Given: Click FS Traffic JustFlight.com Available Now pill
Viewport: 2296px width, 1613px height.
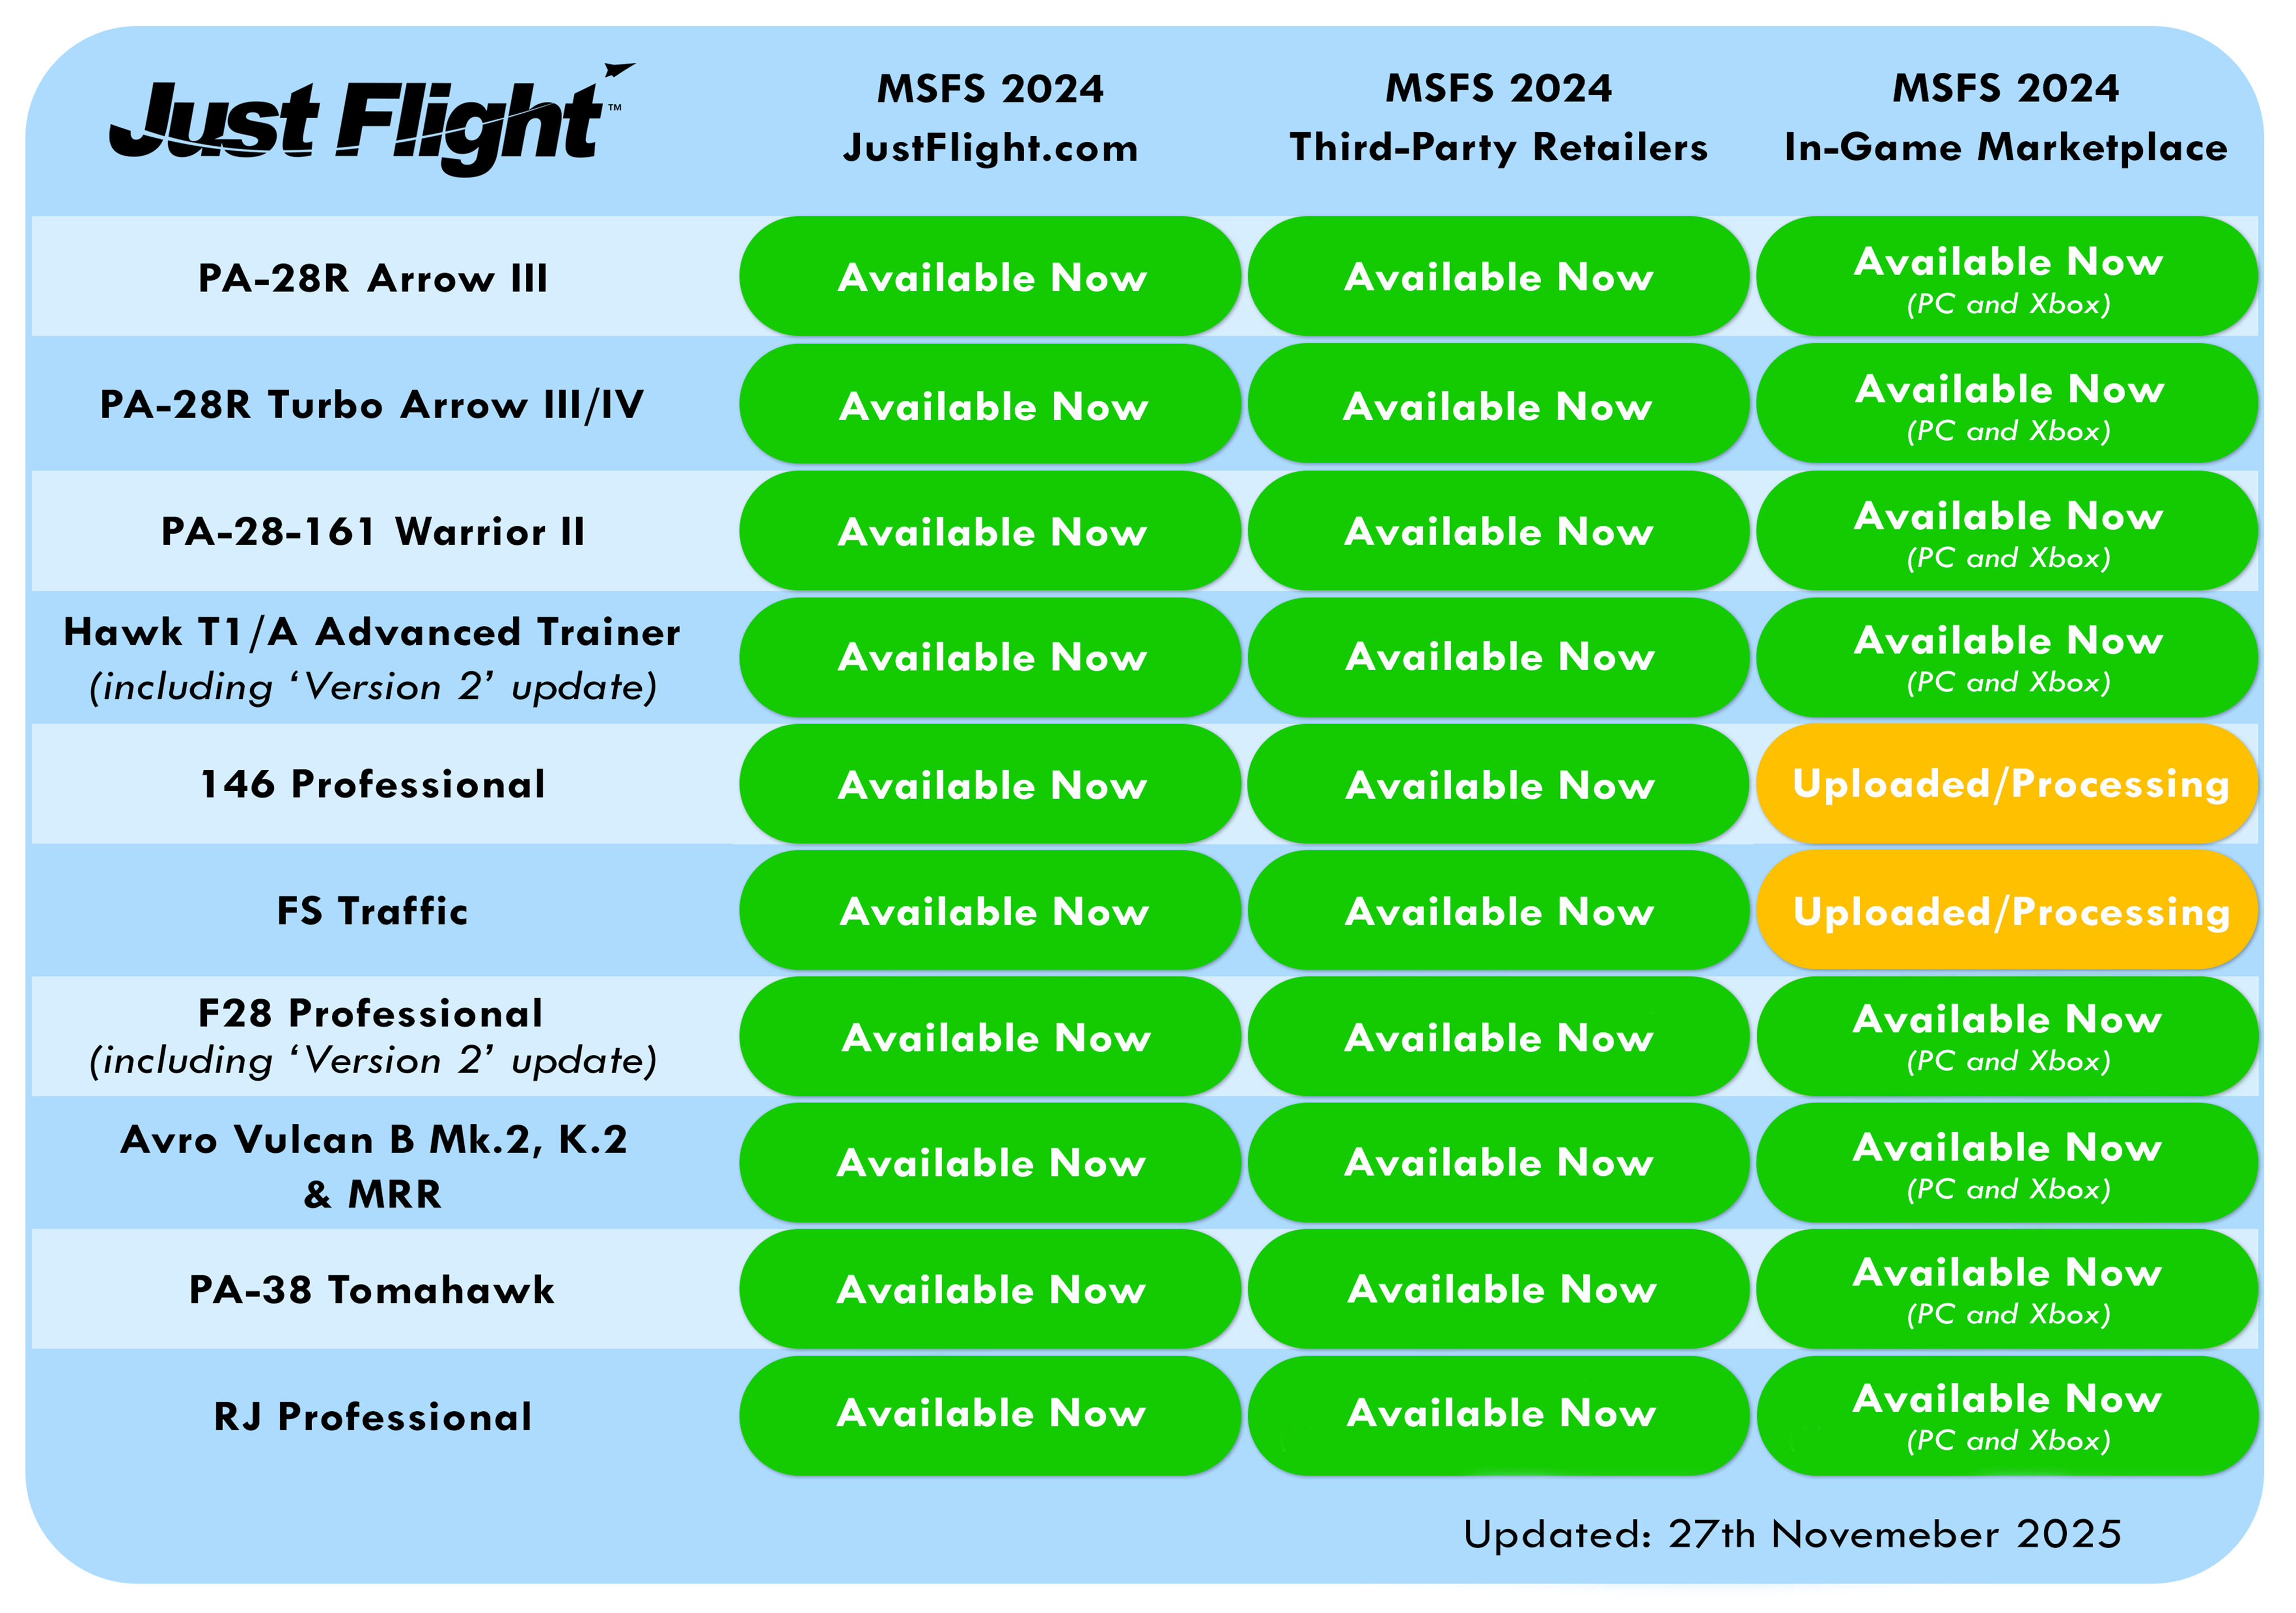Looking at the screenshot, I should click(x=990, y=911).
